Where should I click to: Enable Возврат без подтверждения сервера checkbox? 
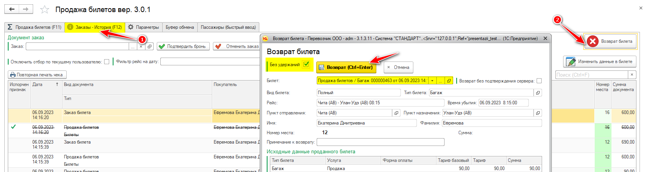point(539,81)
